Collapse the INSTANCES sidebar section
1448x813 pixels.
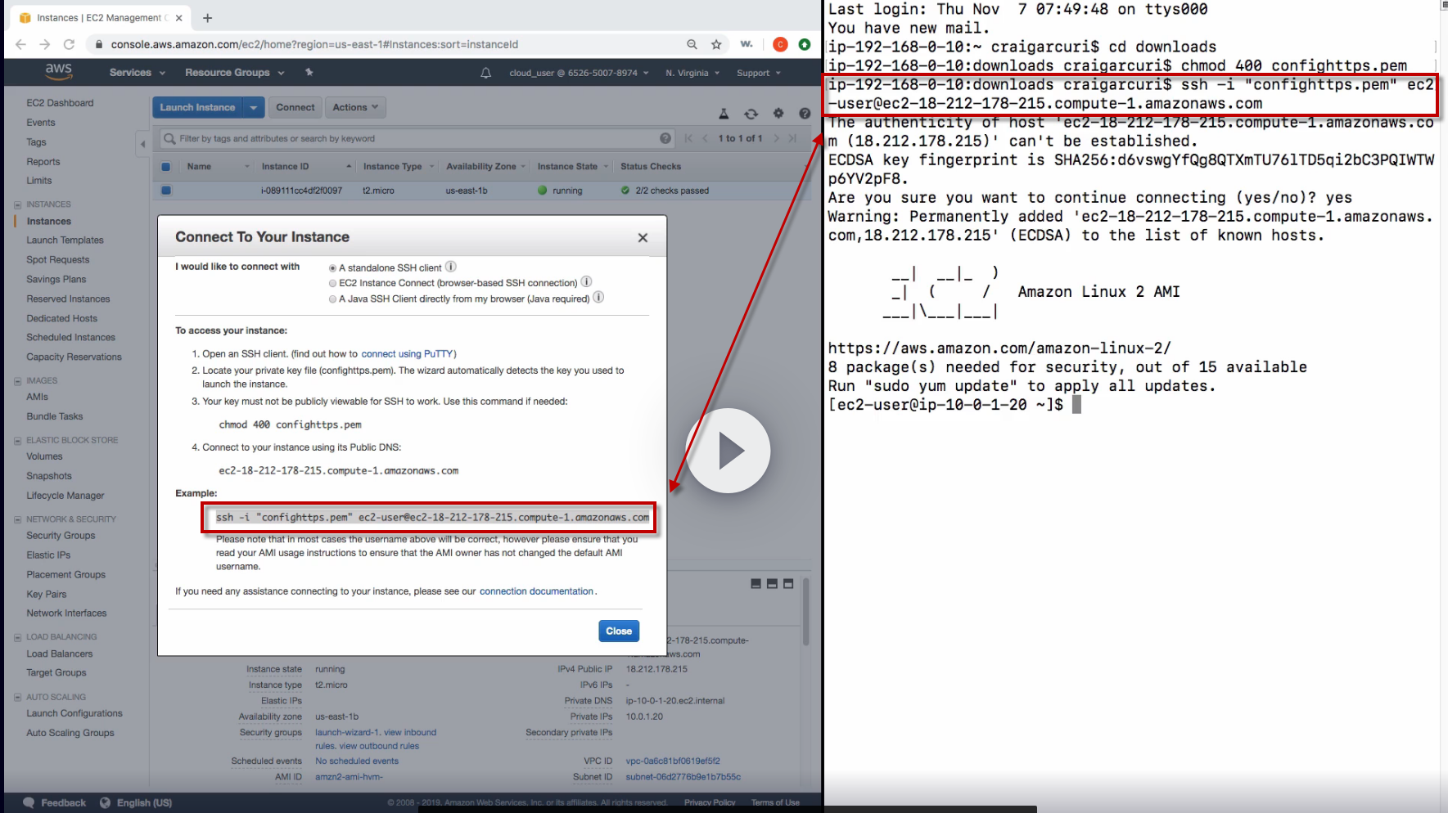pyautogui.click(x=18, y=204)
